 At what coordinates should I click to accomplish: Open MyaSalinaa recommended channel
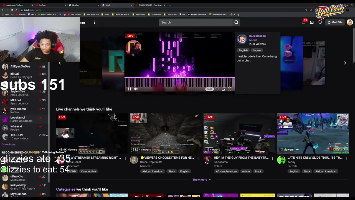pyautogui.click(x=25, y=195)
